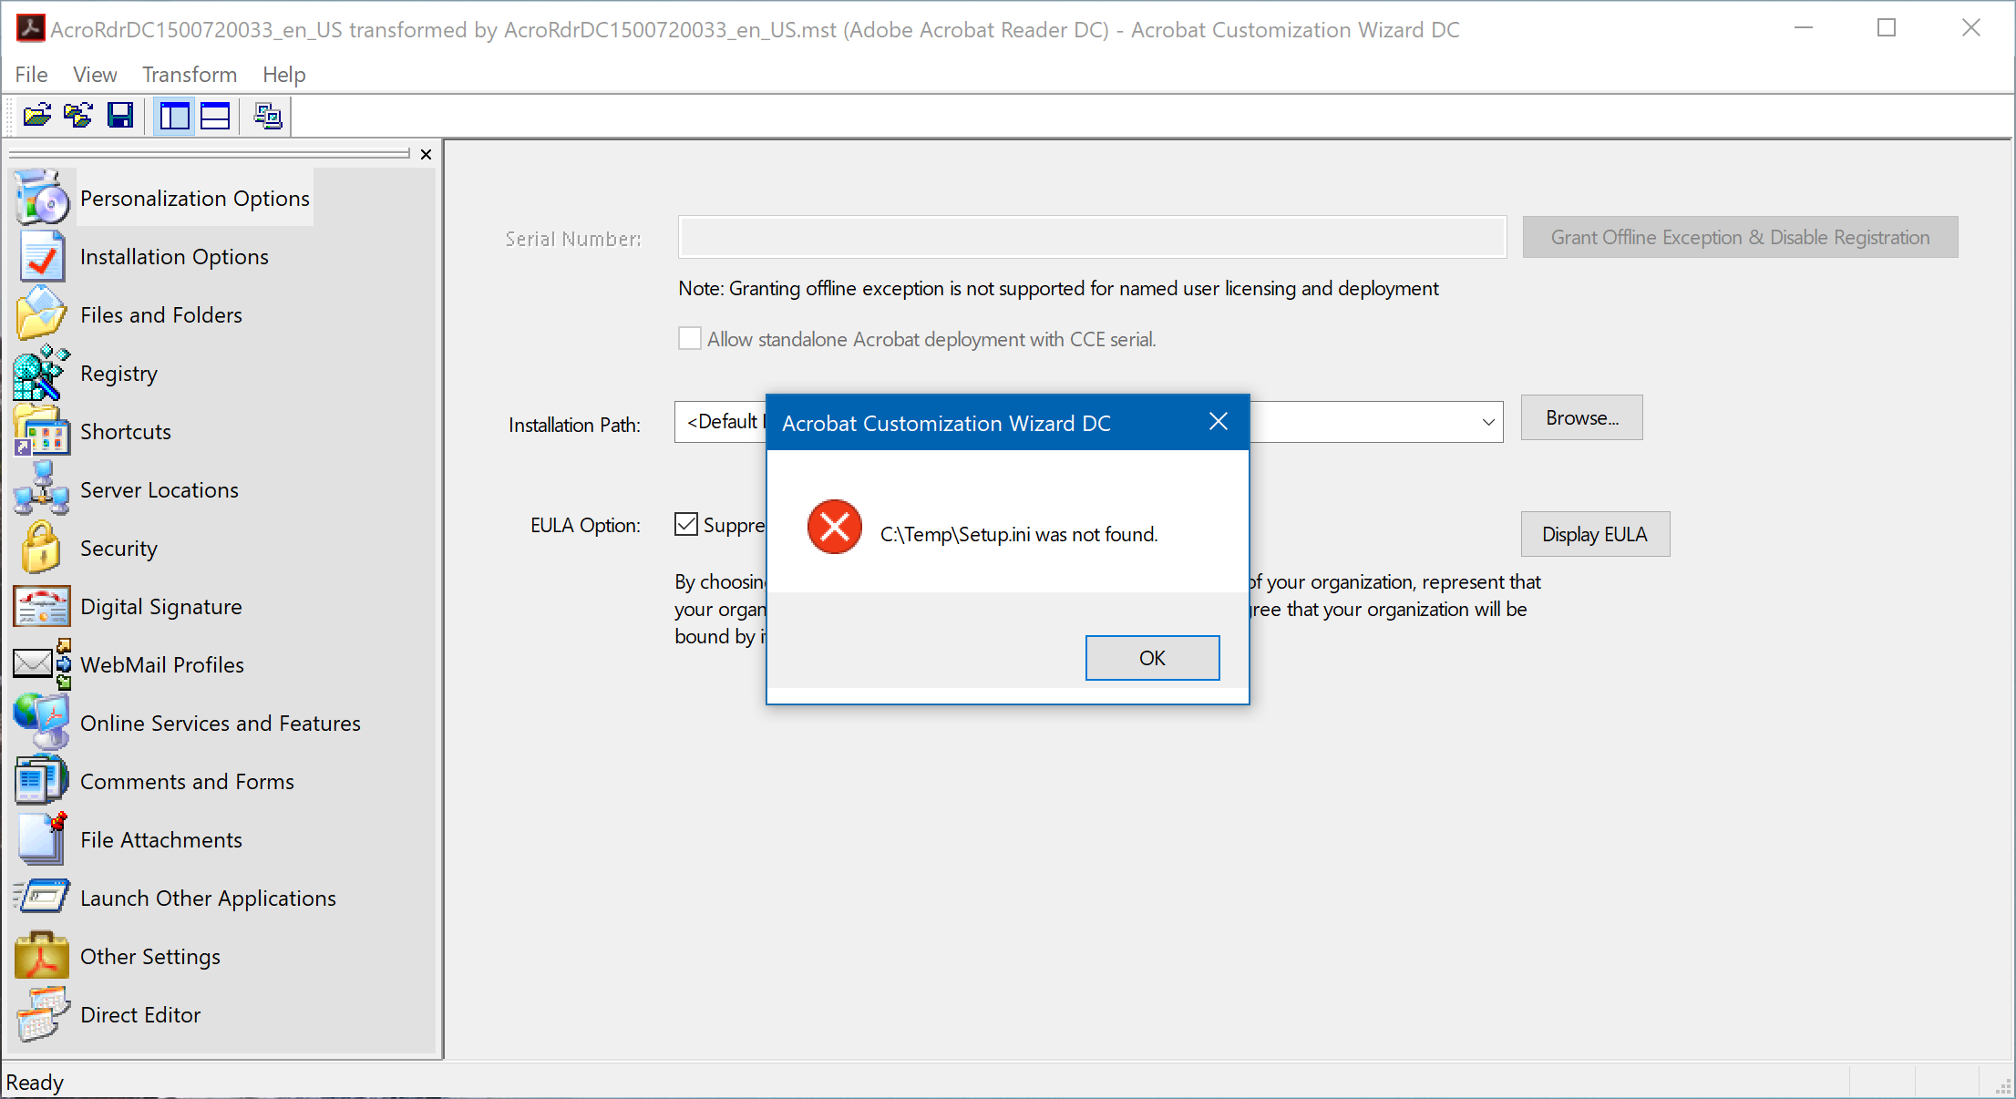The width and height of the screenshot is (2016, 1099).
Task: Open the Files and Folders section icon
Action: (x=41, y=313)
